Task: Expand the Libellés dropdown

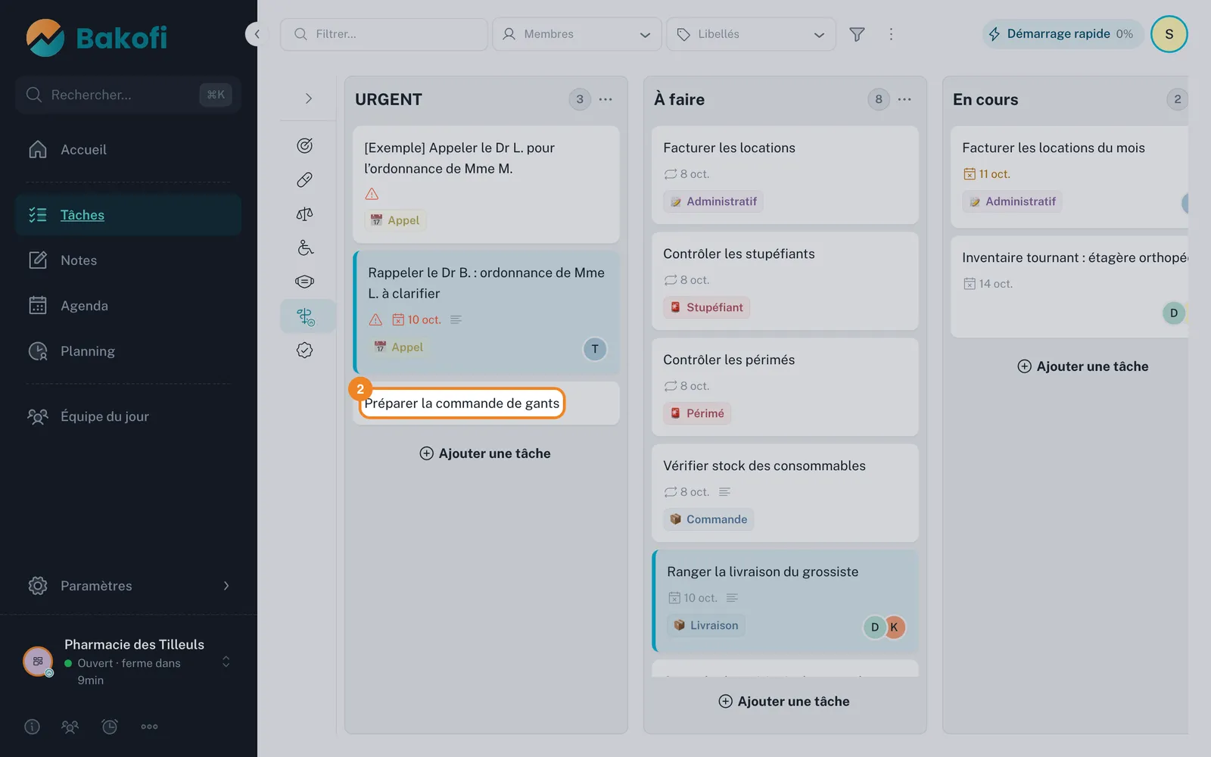Action: pos(751,34)
